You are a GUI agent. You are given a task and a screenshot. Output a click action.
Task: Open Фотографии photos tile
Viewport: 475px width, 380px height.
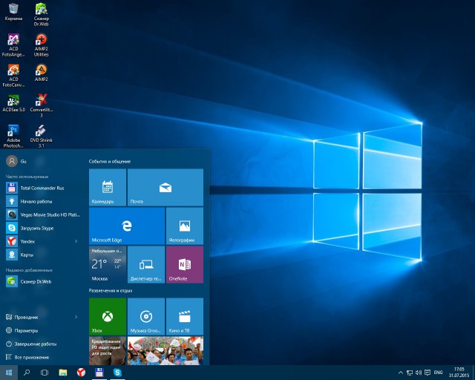coord(184,226)
